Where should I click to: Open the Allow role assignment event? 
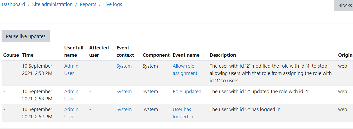point(185,70)
